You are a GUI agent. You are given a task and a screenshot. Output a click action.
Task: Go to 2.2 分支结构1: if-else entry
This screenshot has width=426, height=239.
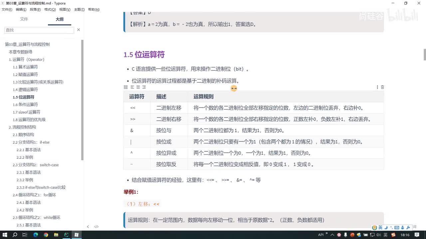click(x=31, y=142)
